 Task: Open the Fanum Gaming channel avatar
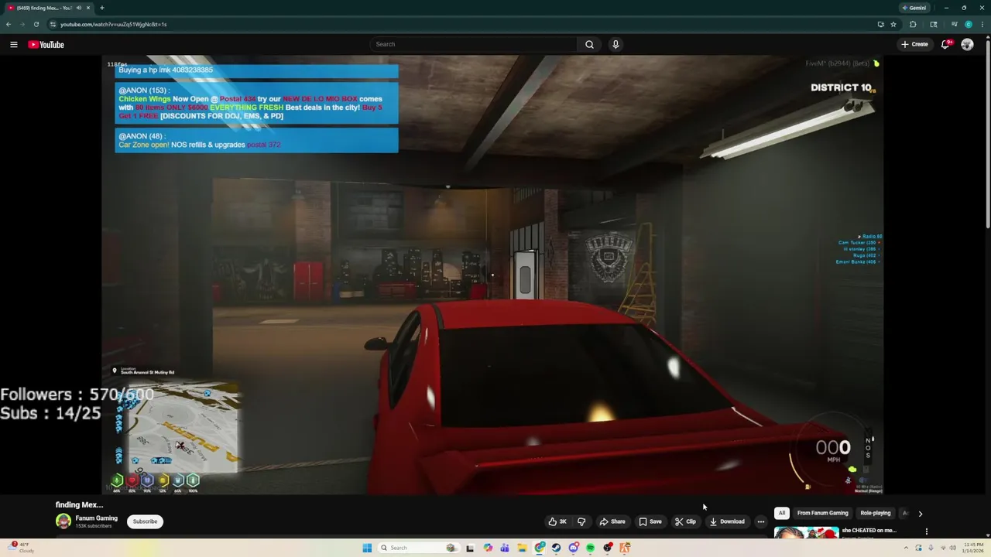pos(63,521)
